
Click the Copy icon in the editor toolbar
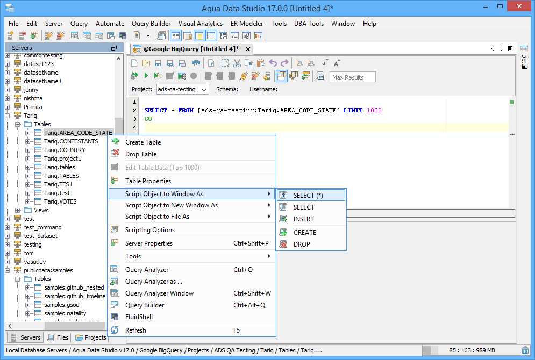tap(249, 63)
